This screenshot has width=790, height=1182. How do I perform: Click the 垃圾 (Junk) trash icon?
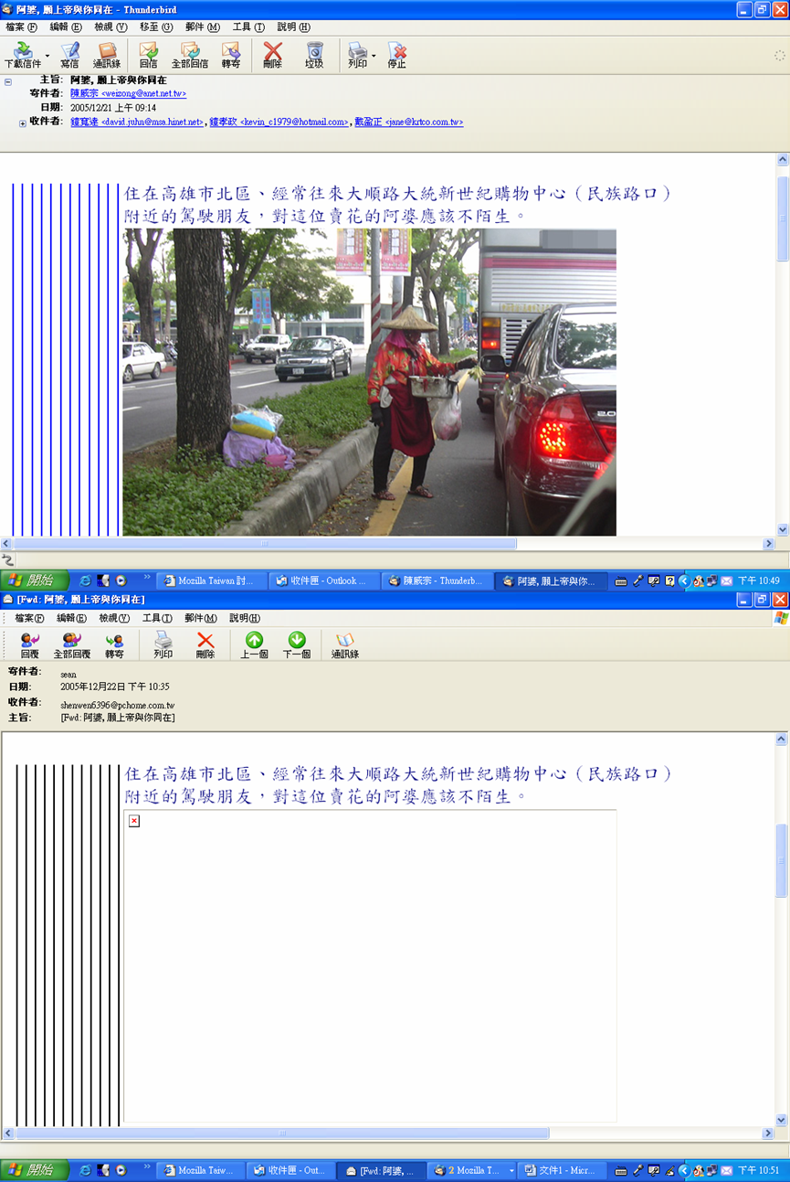coord(314,55)
